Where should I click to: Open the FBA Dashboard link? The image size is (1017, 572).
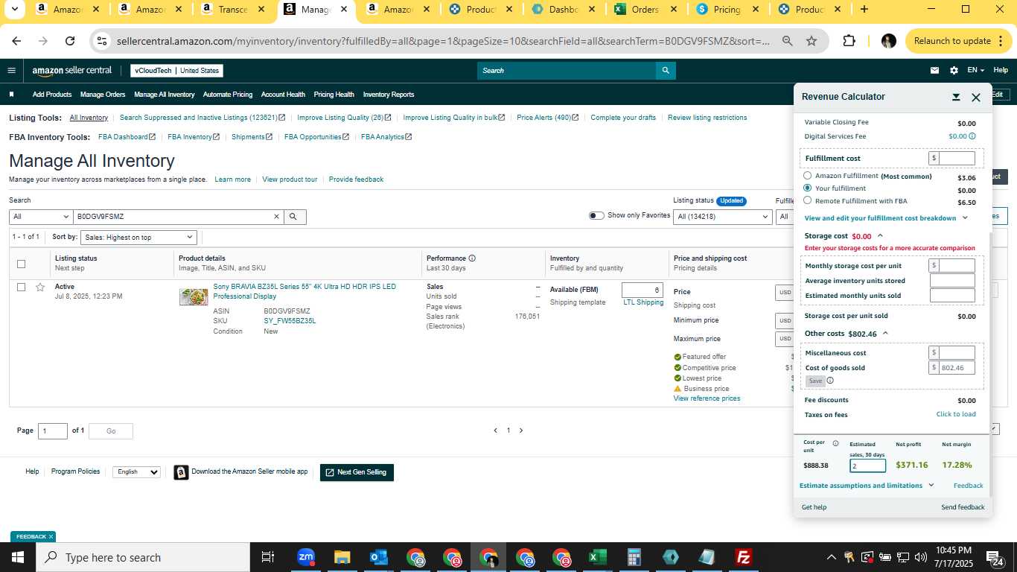[x=127, y=137]
